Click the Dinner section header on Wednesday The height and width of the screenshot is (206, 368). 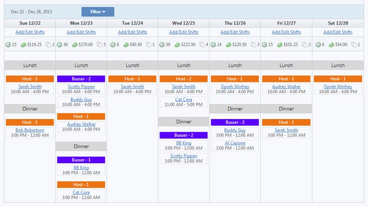[x=184, y=122]
